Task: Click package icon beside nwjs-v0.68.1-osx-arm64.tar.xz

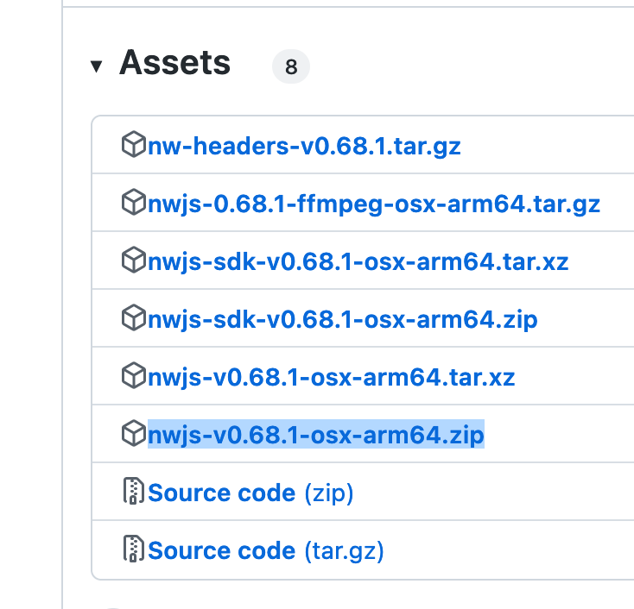Action: tap(134, 375)
